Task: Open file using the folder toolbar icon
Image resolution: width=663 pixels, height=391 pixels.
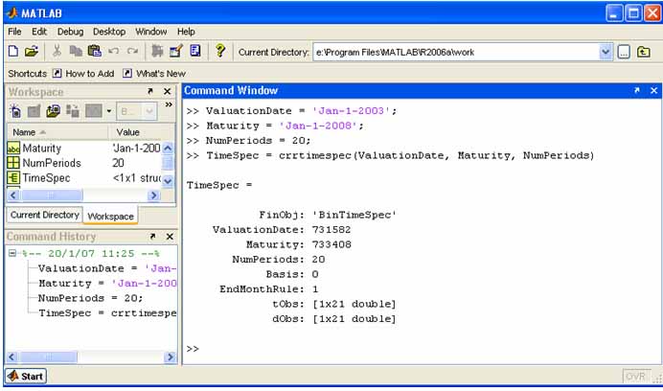Action: coord(32,52)
